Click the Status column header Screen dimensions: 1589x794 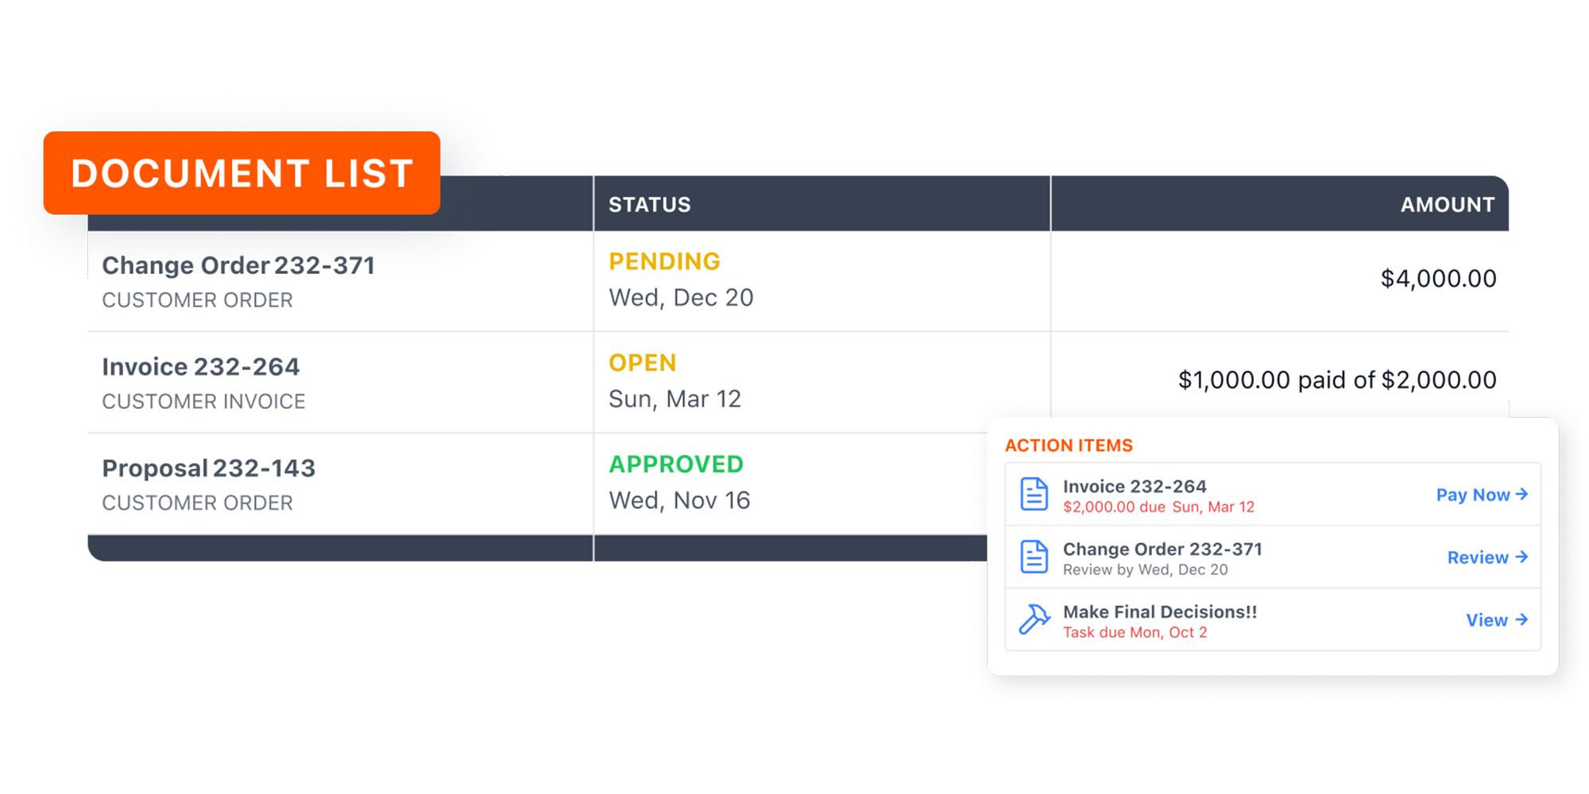(650, 205)
